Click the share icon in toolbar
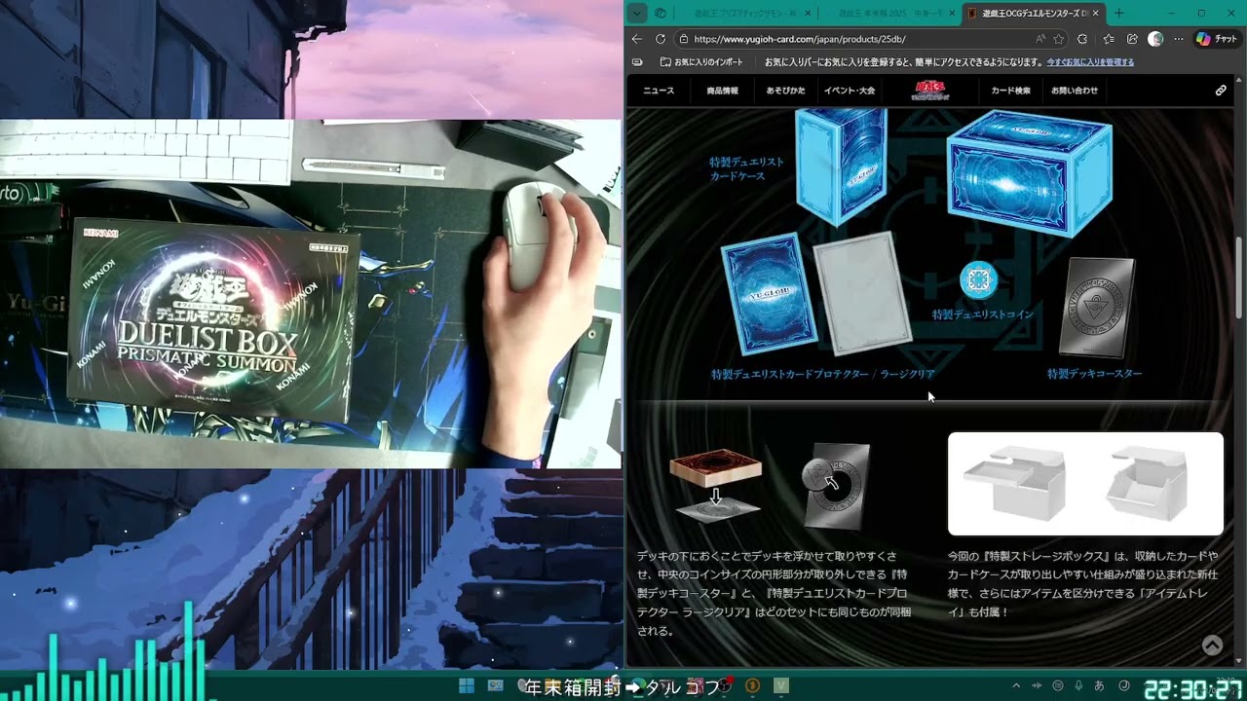The width and height of the screenshot is (1247, 701). (1132, 39)
